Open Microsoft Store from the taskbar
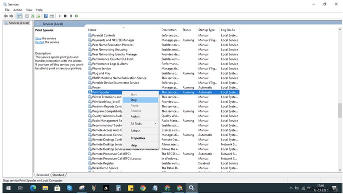343x194 pixels. coord(57,188)
